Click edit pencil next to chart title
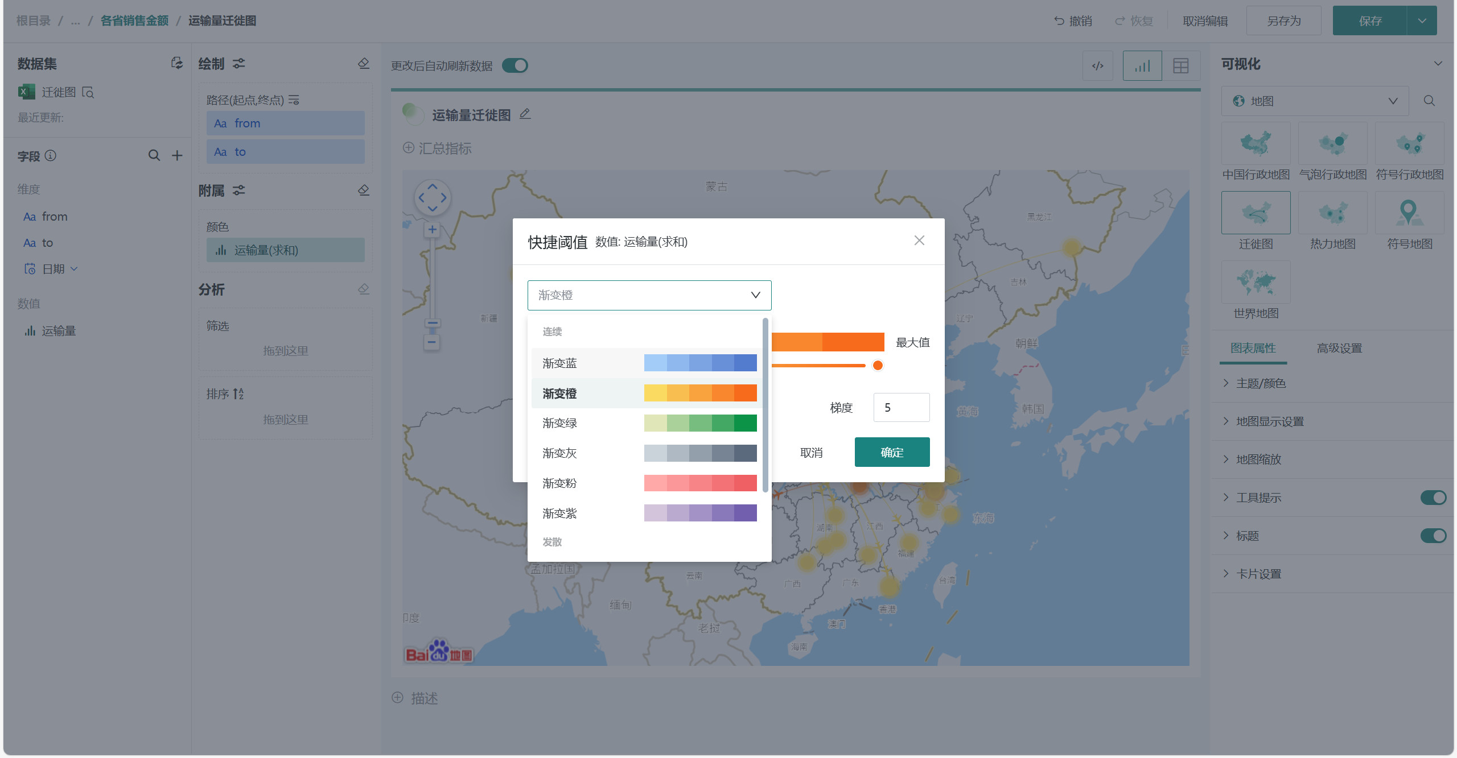The width and height of the screenshot is (1457, 758). click(525, 114)
